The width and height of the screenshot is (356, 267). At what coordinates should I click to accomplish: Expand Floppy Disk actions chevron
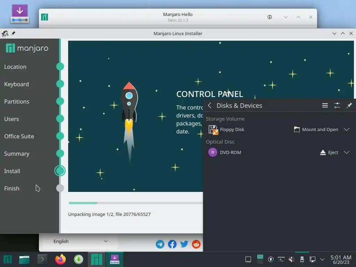coord(347,129)
